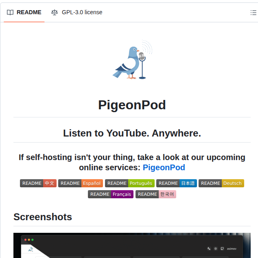Switch to the GPL-3.0 license tab
This screenshot has width=258, height=258.
pos(77,12)
